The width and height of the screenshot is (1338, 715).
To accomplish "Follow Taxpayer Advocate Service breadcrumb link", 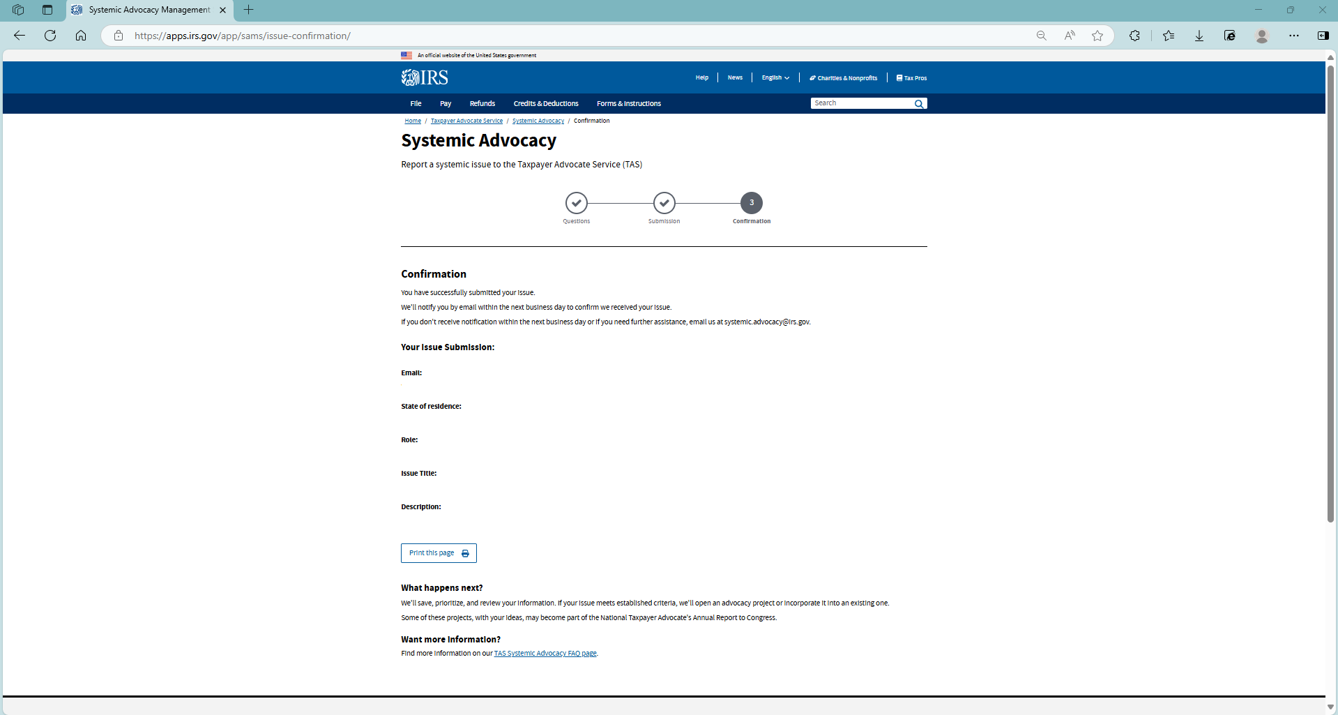I will click(x=466, y=121).
